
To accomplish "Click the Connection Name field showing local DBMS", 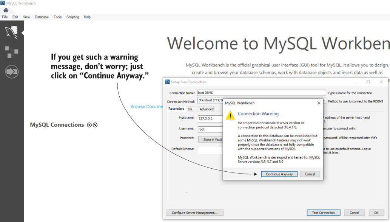I will point(261,93).
